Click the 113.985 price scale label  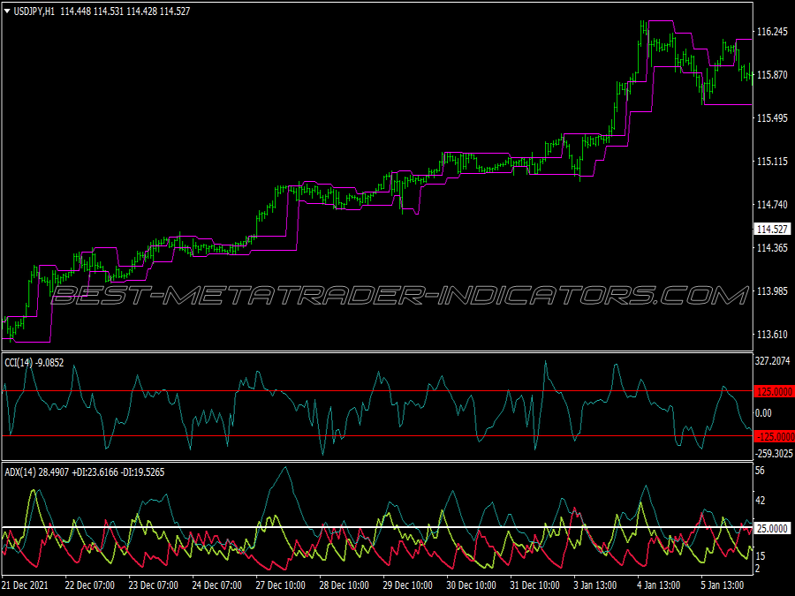(x=772, y=291)
